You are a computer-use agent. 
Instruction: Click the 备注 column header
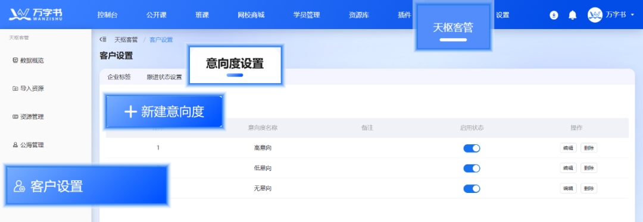(367, 128)
